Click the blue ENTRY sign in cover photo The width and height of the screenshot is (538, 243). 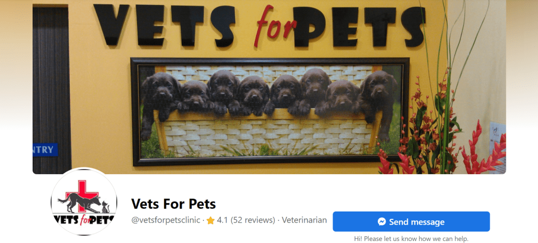click(x=45, y=150)
